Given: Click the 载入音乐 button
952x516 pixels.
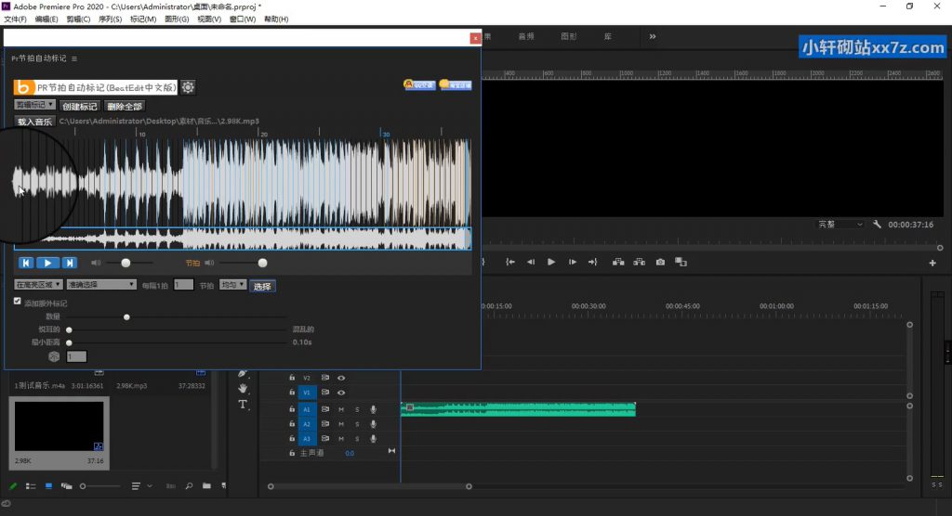Looking at the screenshot, I should click(34, 122).
